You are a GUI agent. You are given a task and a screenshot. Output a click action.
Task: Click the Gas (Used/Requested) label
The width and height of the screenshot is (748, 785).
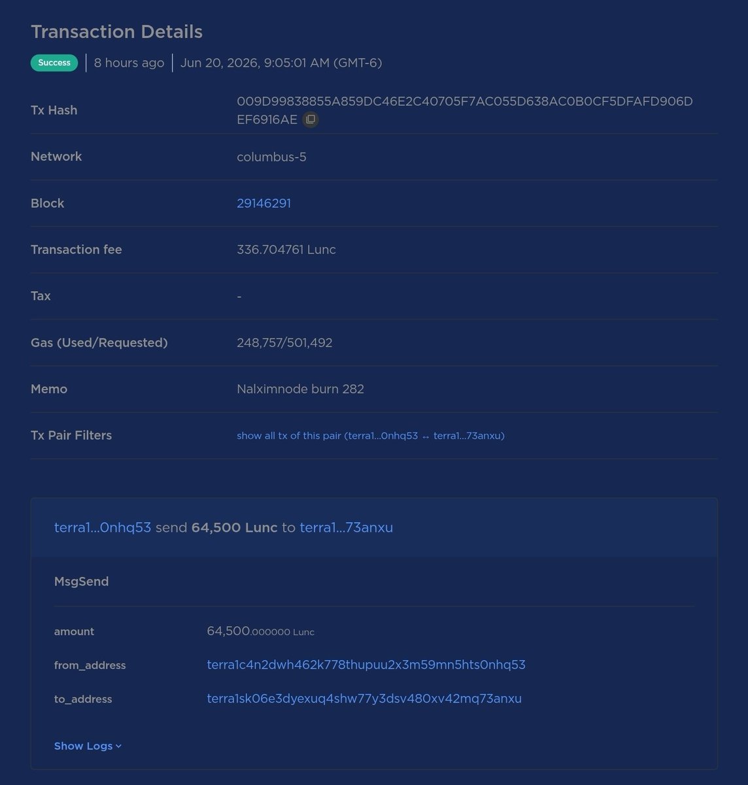click(99, 343)
